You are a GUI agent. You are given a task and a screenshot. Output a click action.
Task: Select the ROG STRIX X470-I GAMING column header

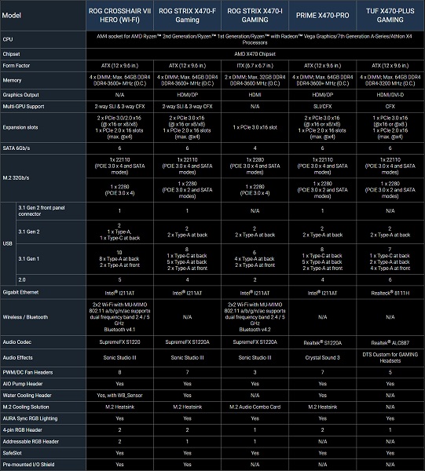click(x=255, y=16)
